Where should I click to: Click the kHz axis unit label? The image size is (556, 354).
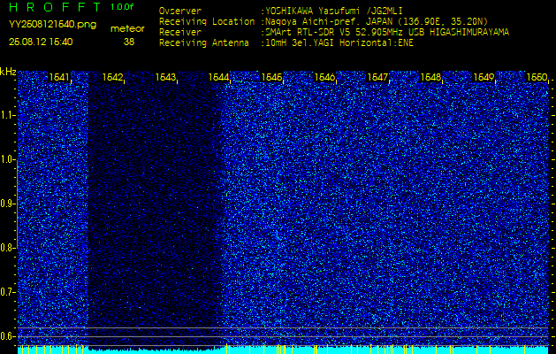pyautogui.click(x=8, y=72)
